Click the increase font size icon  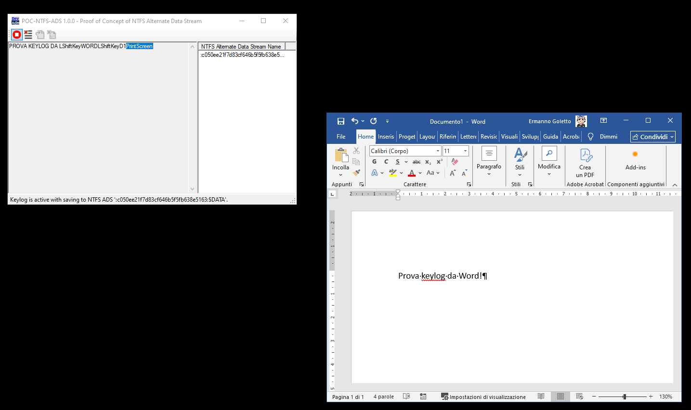coord(453,173)
